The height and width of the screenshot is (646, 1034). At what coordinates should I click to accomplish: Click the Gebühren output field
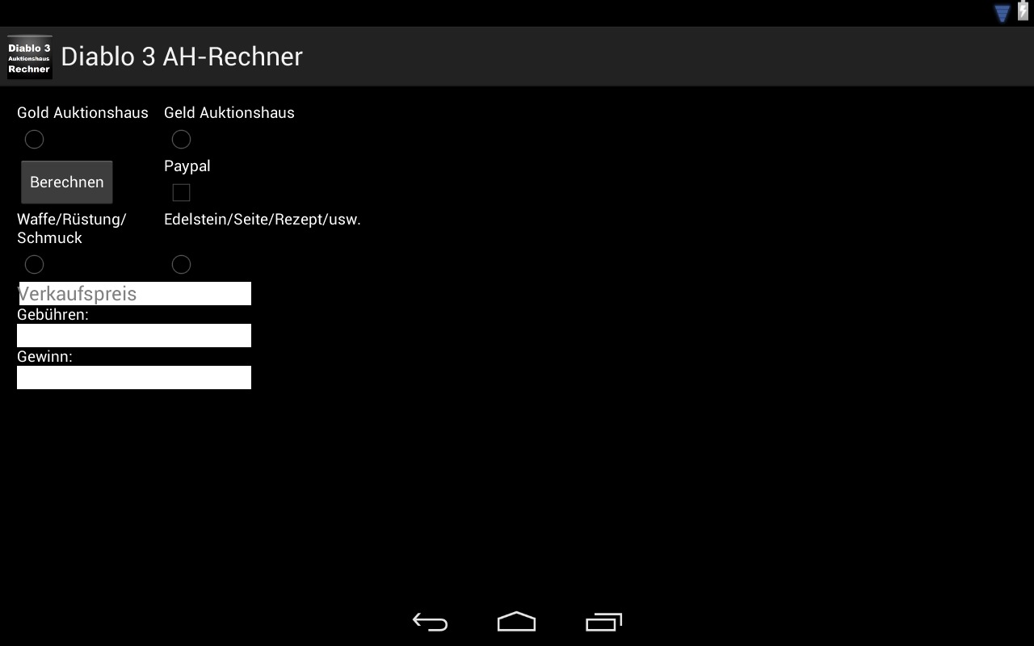tap(134, 335)
